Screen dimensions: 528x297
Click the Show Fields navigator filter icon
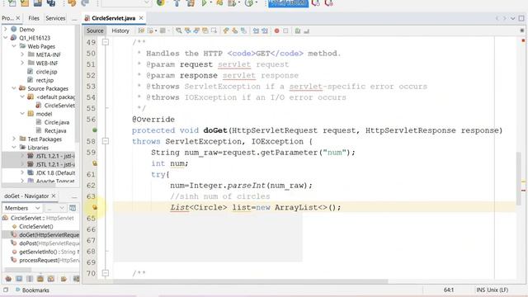point(19,279)
